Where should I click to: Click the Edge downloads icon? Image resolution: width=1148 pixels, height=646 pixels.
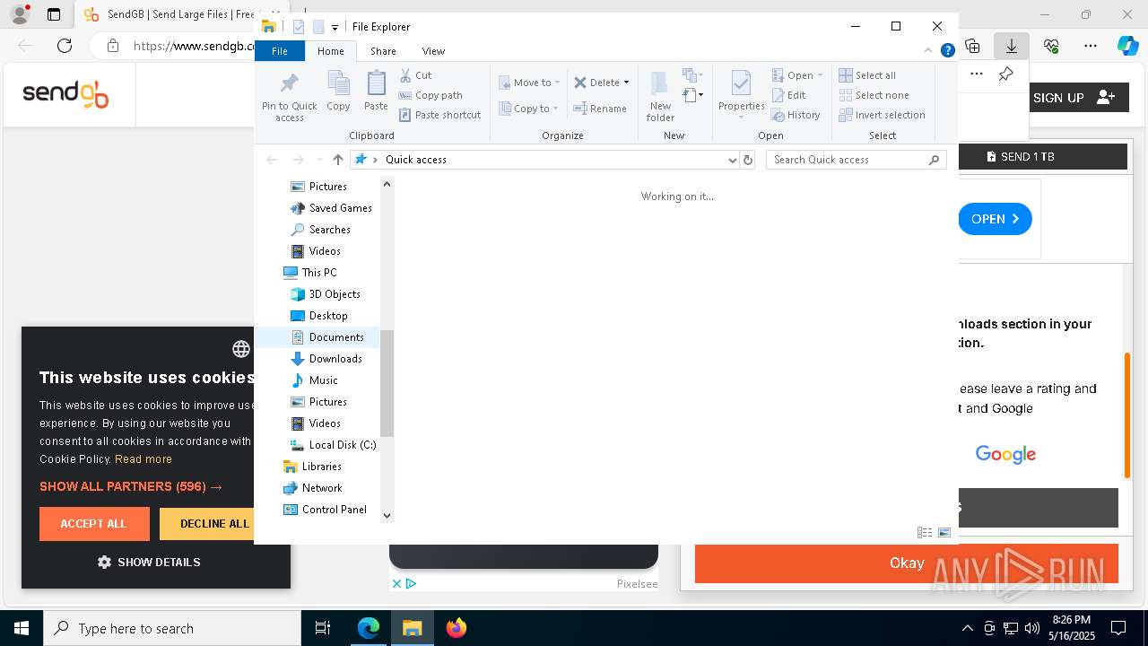point(1011,46)
